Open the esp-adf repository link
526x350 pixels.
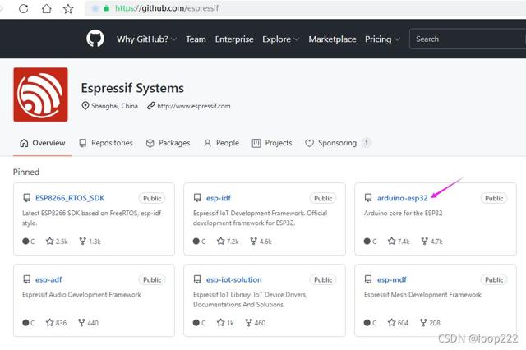coord(48,279)
